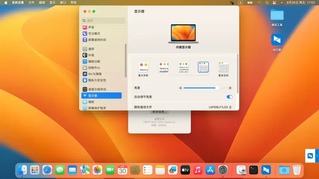Click the input source A icon
The width and height of the screenshot is (319, 179).
point(240,2)
